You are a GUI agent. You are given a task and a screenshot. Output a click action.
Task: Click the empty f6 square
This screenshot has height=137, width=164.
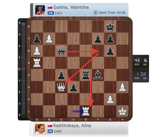98,51
